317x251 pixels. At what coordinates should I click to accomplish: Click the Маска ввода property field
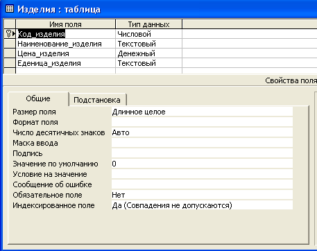(202, 143)
